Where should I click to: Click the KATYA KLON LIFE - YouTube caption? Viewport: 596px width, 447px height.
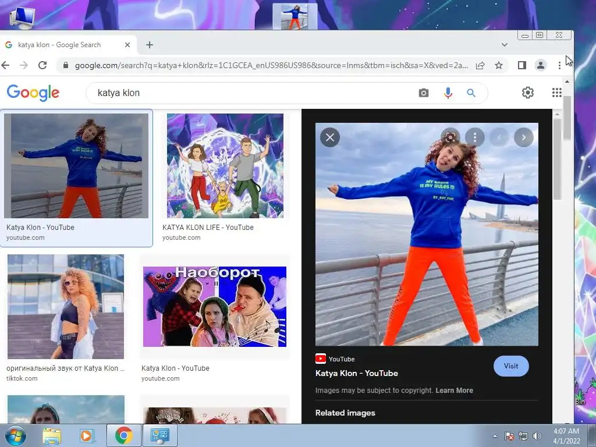(208, 228)
